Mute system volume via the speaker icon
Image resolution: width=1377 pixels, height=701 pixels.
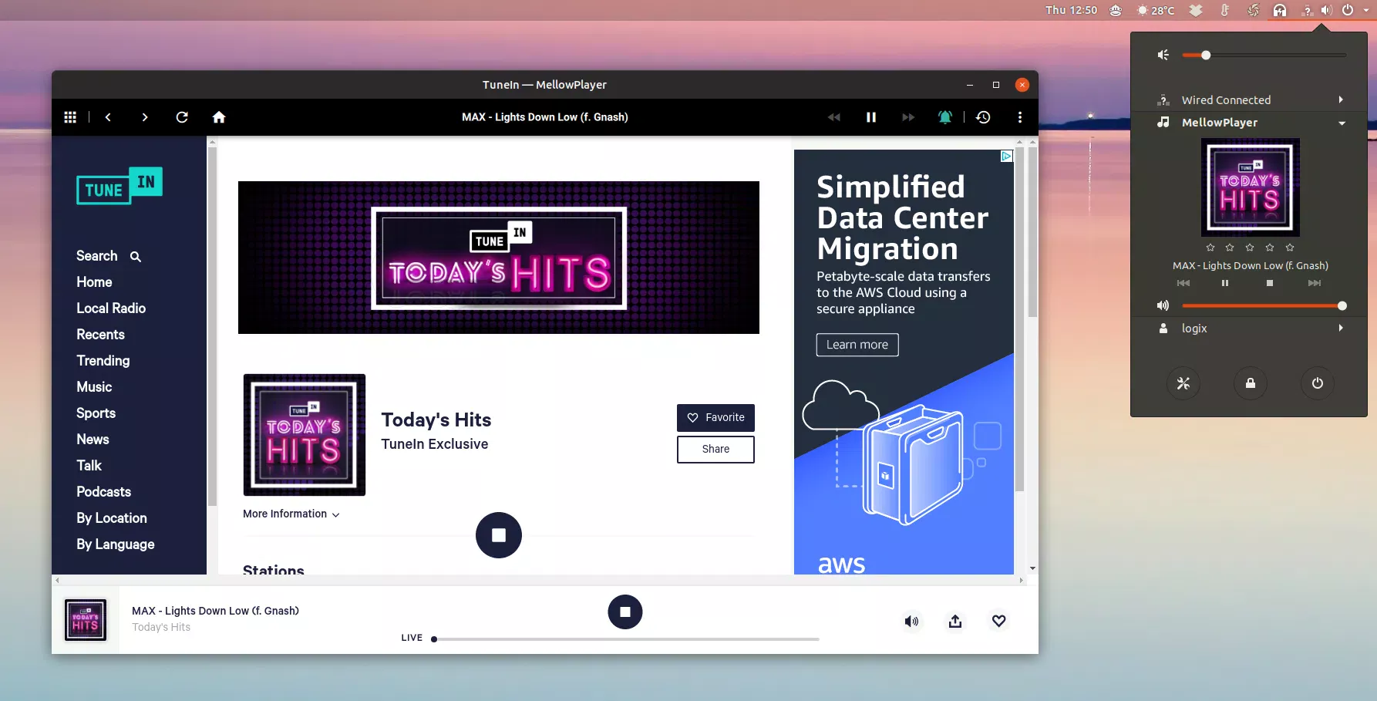[x=1163, y=55]
